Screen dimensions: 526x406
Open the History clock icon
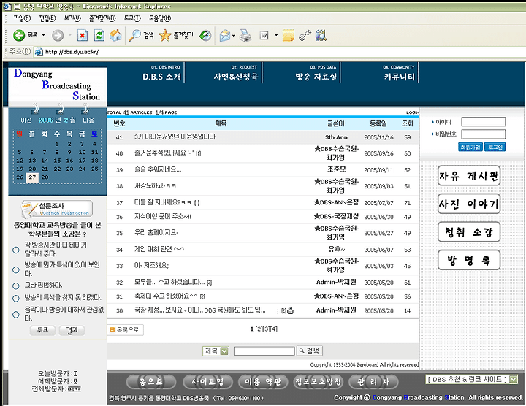coord(205,35)
